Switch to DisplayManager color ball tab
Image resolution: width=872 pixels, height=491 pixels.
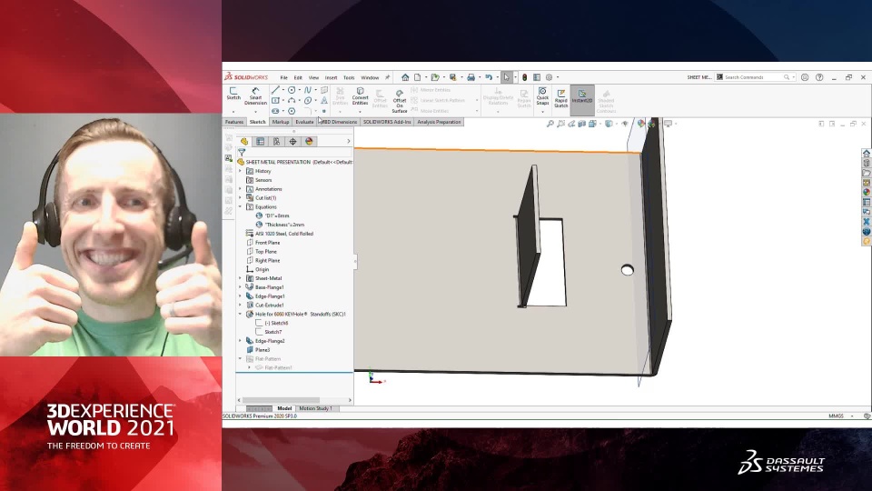click(x=309, y=142)
